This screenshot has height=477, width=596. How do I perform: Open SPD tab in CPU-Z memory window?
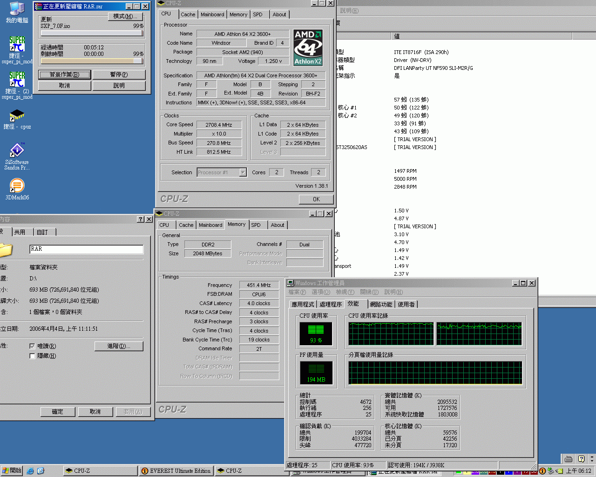(x=256, y=225)
